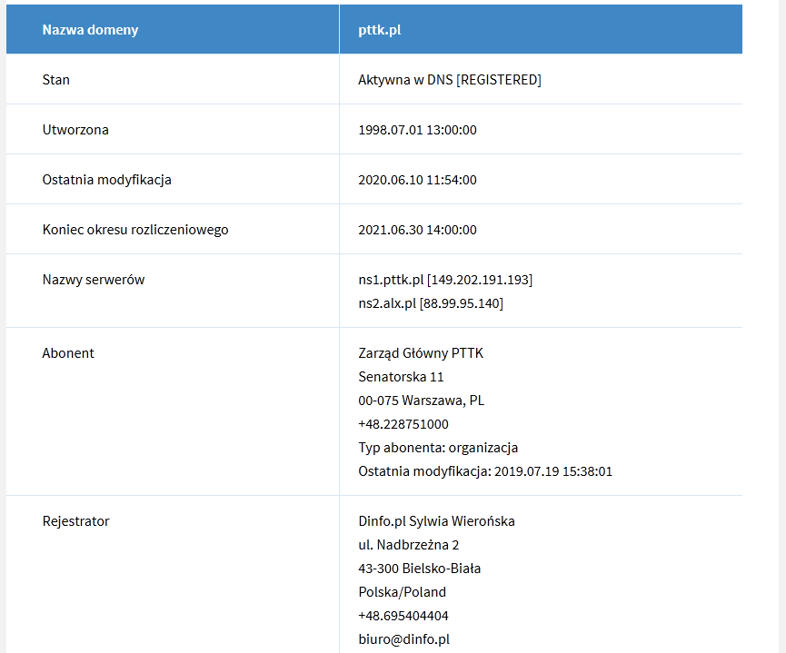Select the creation date 1998.07.01 13:00:00
This screenshot has width=786, height=653.
(x=417, y=130)
